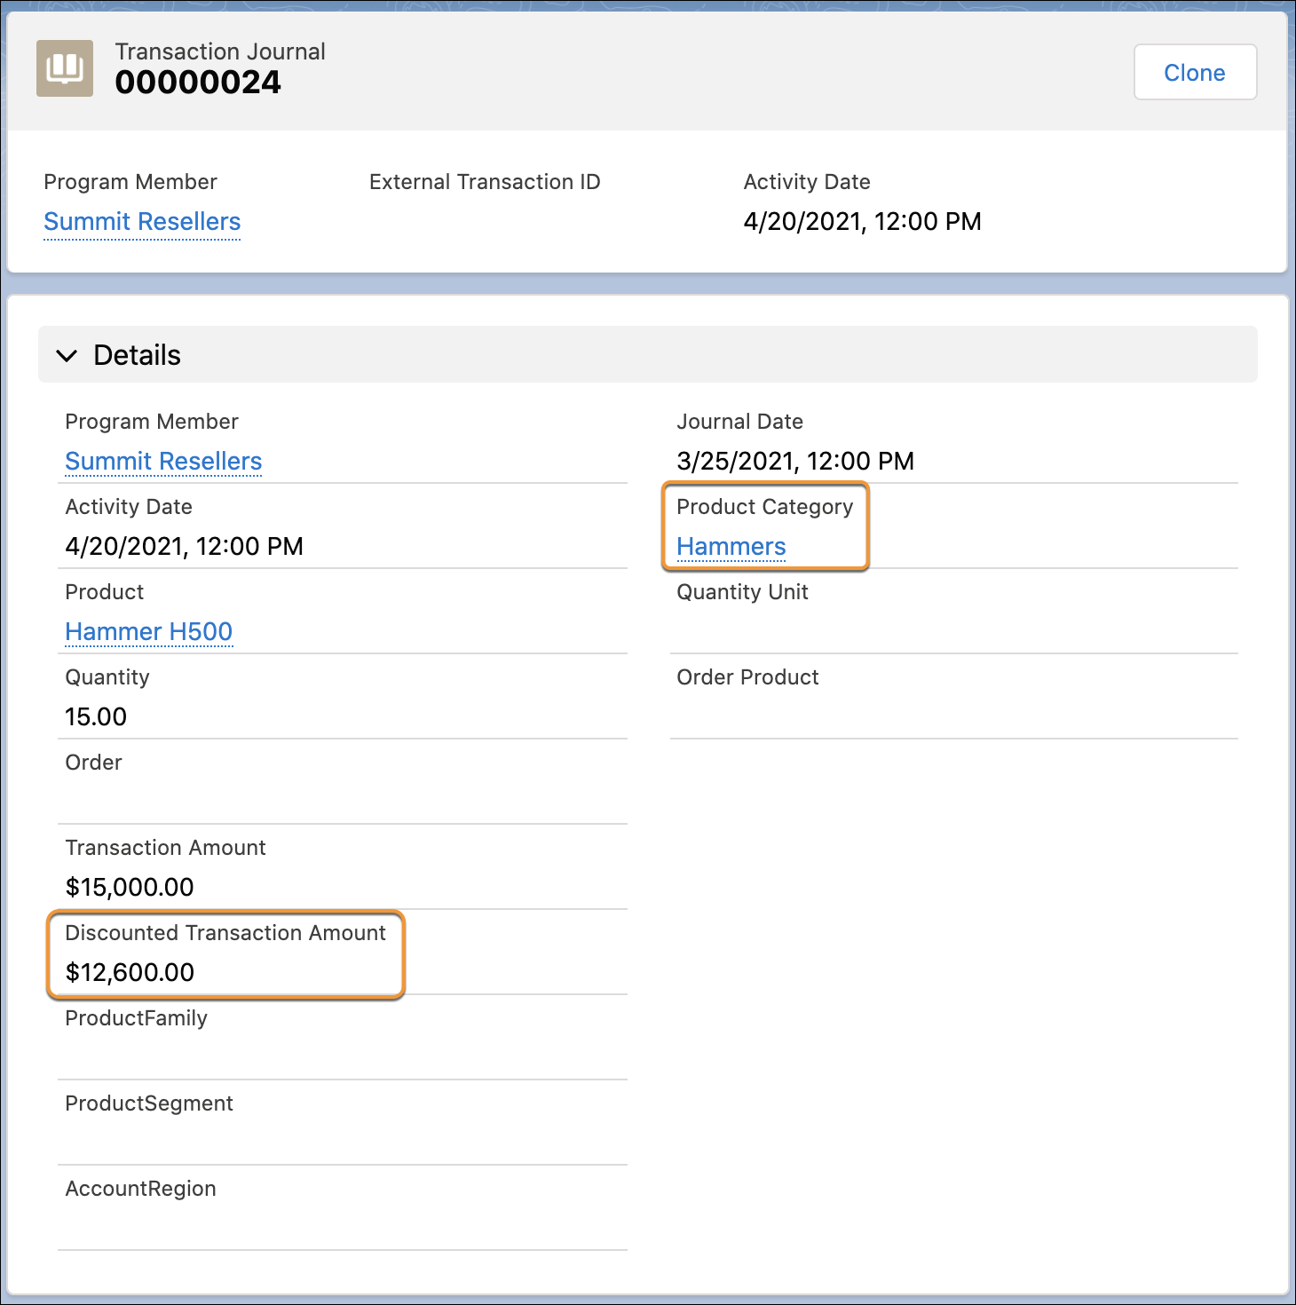Select the record number 00000024

[199, 82]
